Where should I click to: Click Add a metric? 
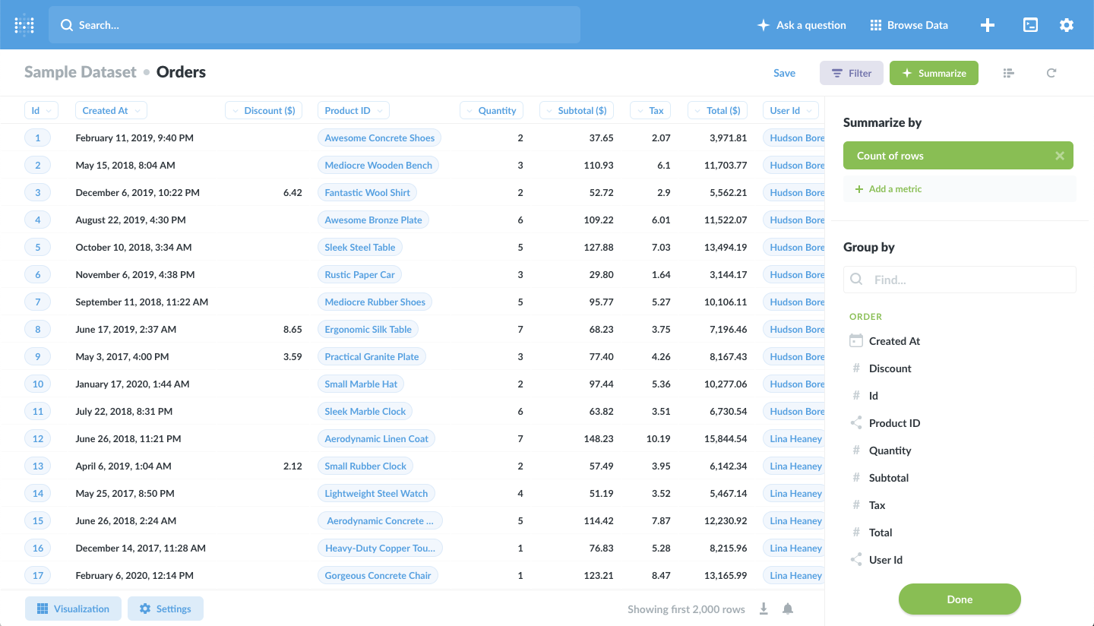tap(888, 189)
